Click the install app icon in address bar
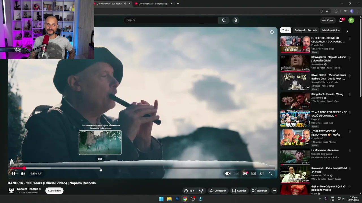 pyautogui.click(x=321, y=11)
